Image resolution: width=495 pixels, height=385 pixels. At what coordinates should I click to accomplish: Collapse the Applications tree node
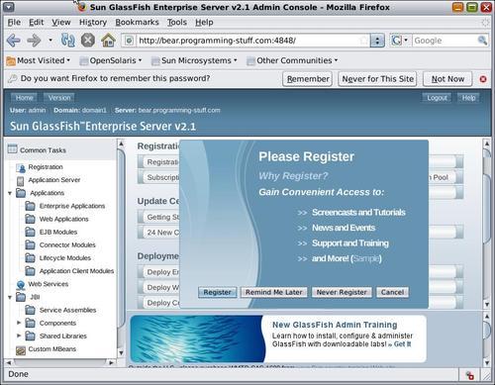pos(10,193)
